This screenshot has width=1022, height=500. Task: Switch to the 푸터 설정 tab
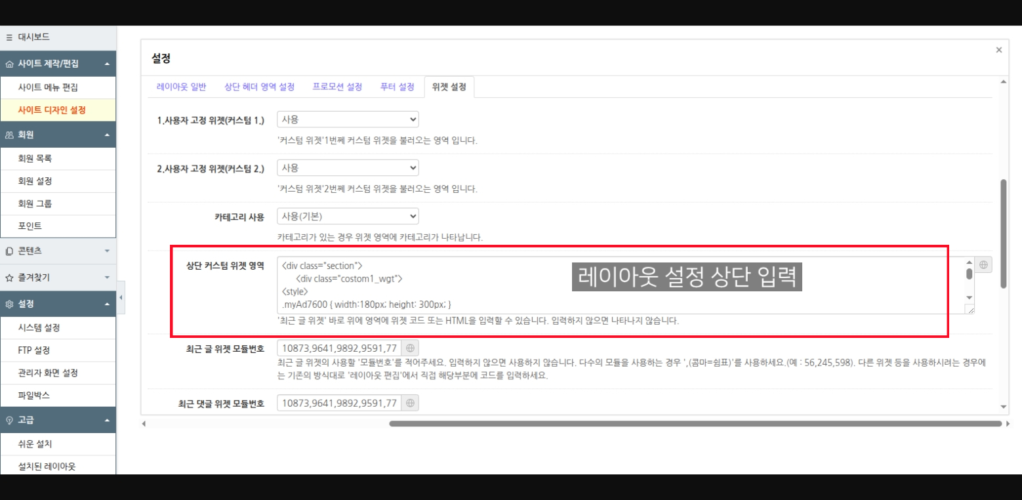[x=396, y=86]
